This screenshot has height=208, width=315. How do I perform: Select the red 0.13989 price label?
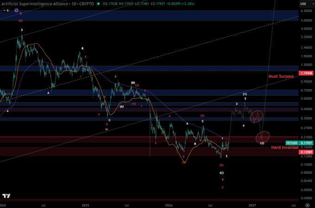[306, 152]
